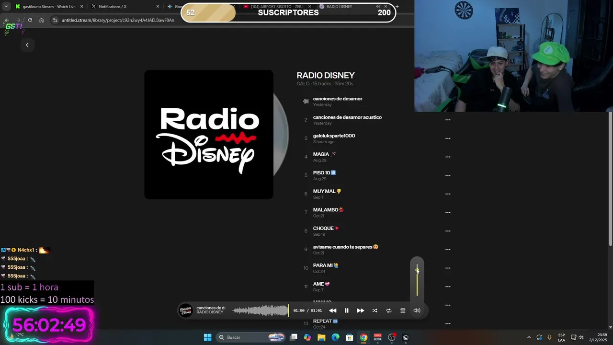Open system tray volume control
This screenshot has height=345, width=613.
(x=581, y=337)
